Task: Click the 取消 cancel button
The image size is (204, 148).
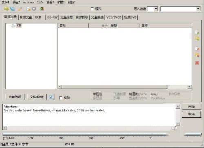Action: point(191,114)
